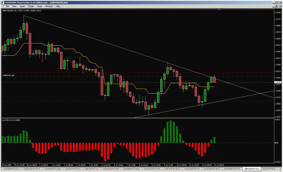Switch to the GBPJPYFXF,H1 chart tab
This screenshot has width=283, height=172.
coord(91,169)
